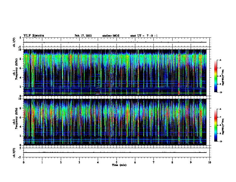Image resolution: width=236 pixels, height=182 pixels.
Task: Click the "-6" tick on ch.1 colorbar
Action: tap(220, 60)
